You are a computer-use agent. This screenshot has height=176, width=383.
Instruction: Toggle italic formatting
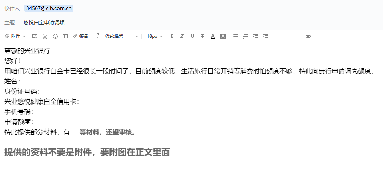(x=182, y=36)
